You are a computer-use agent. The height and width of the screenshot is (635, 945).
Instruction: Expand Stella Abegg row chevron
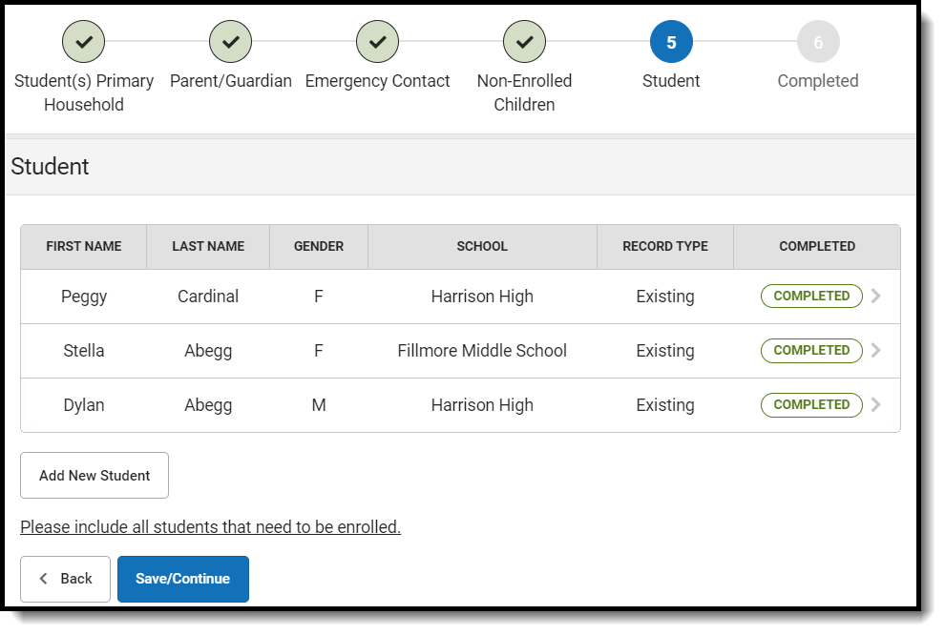tap(876, 351)
